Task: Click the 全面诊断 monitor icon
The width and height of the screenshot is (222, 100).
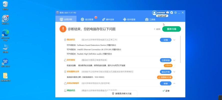Action: (61, 19)
